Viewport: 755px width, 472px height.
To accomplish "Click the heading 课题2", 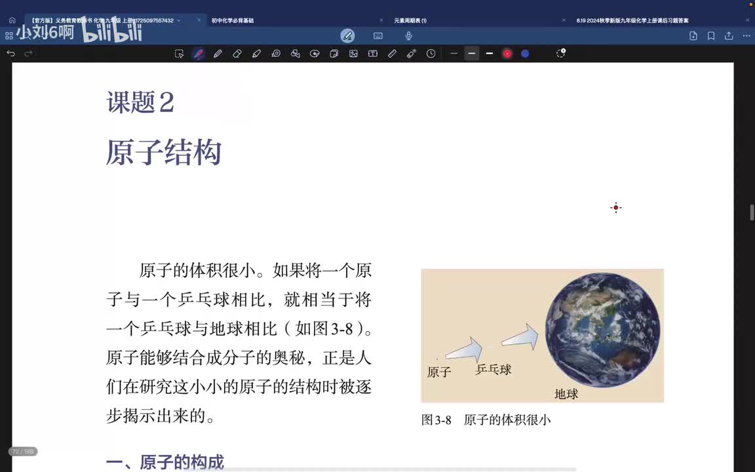I will [x=140, y=102].
